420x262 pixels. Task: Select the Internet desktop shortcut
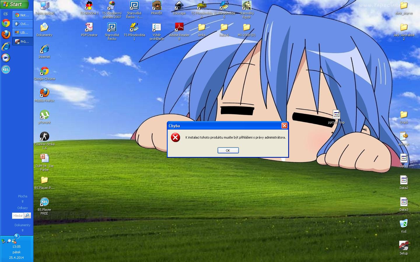pyautogui.click(x=44, y=52)
